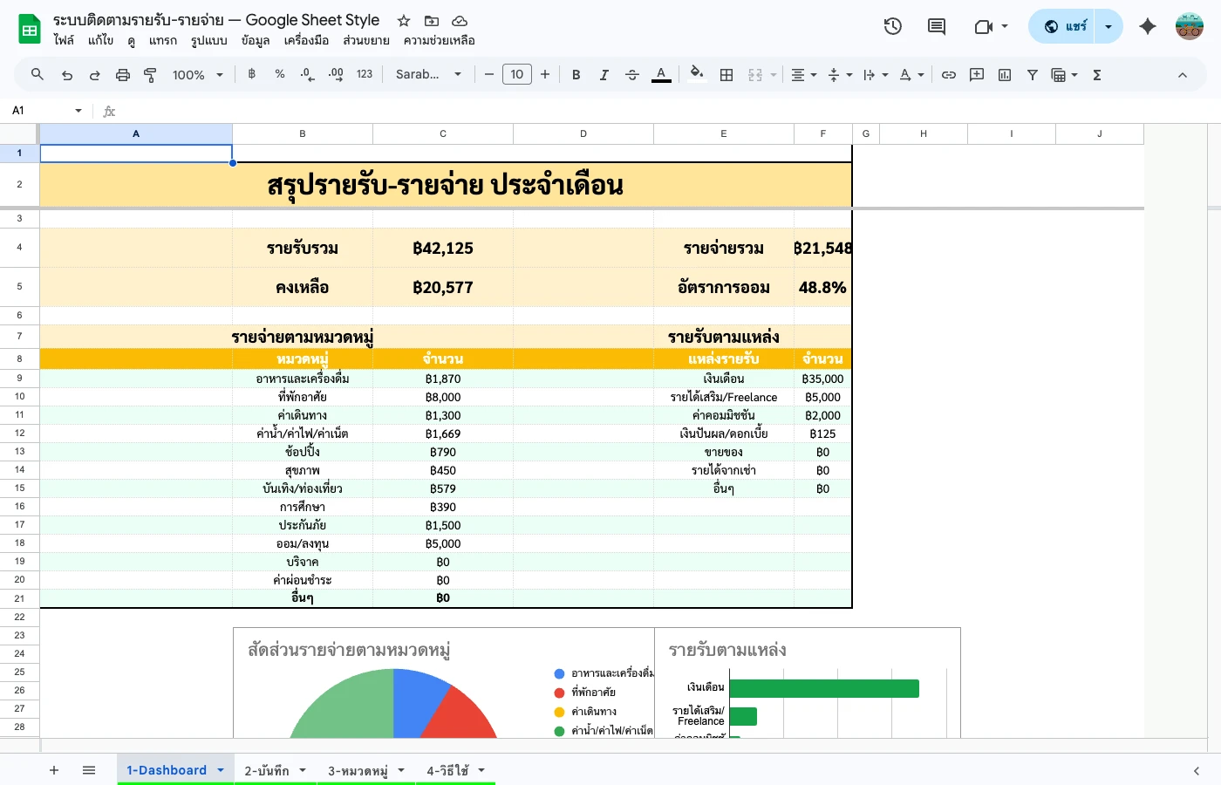Open the insert comment icon
This screenshot has height=785, width=1221.
(977, 75)
